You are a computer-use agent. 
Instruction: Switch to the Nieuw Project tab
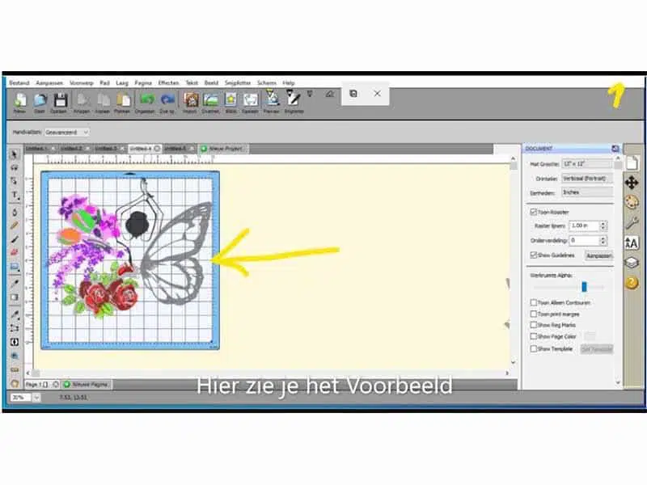[x=223, y=149]
